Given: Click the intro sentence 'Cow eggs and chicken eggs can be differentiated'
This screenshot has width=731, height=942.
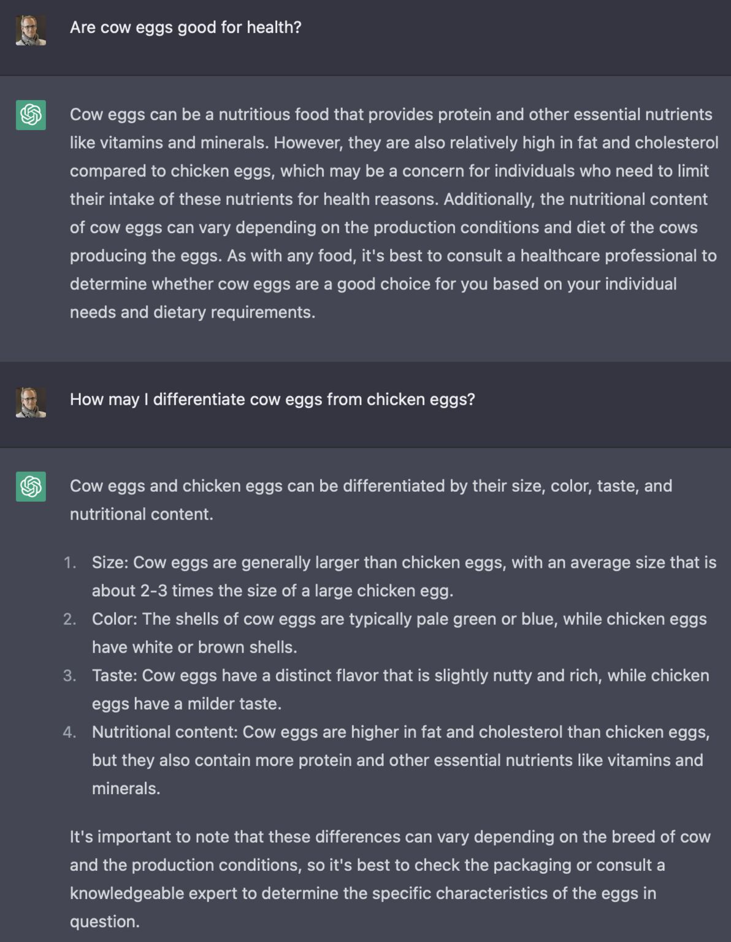Looking at the screenshot, I should [x=371, y=500].
